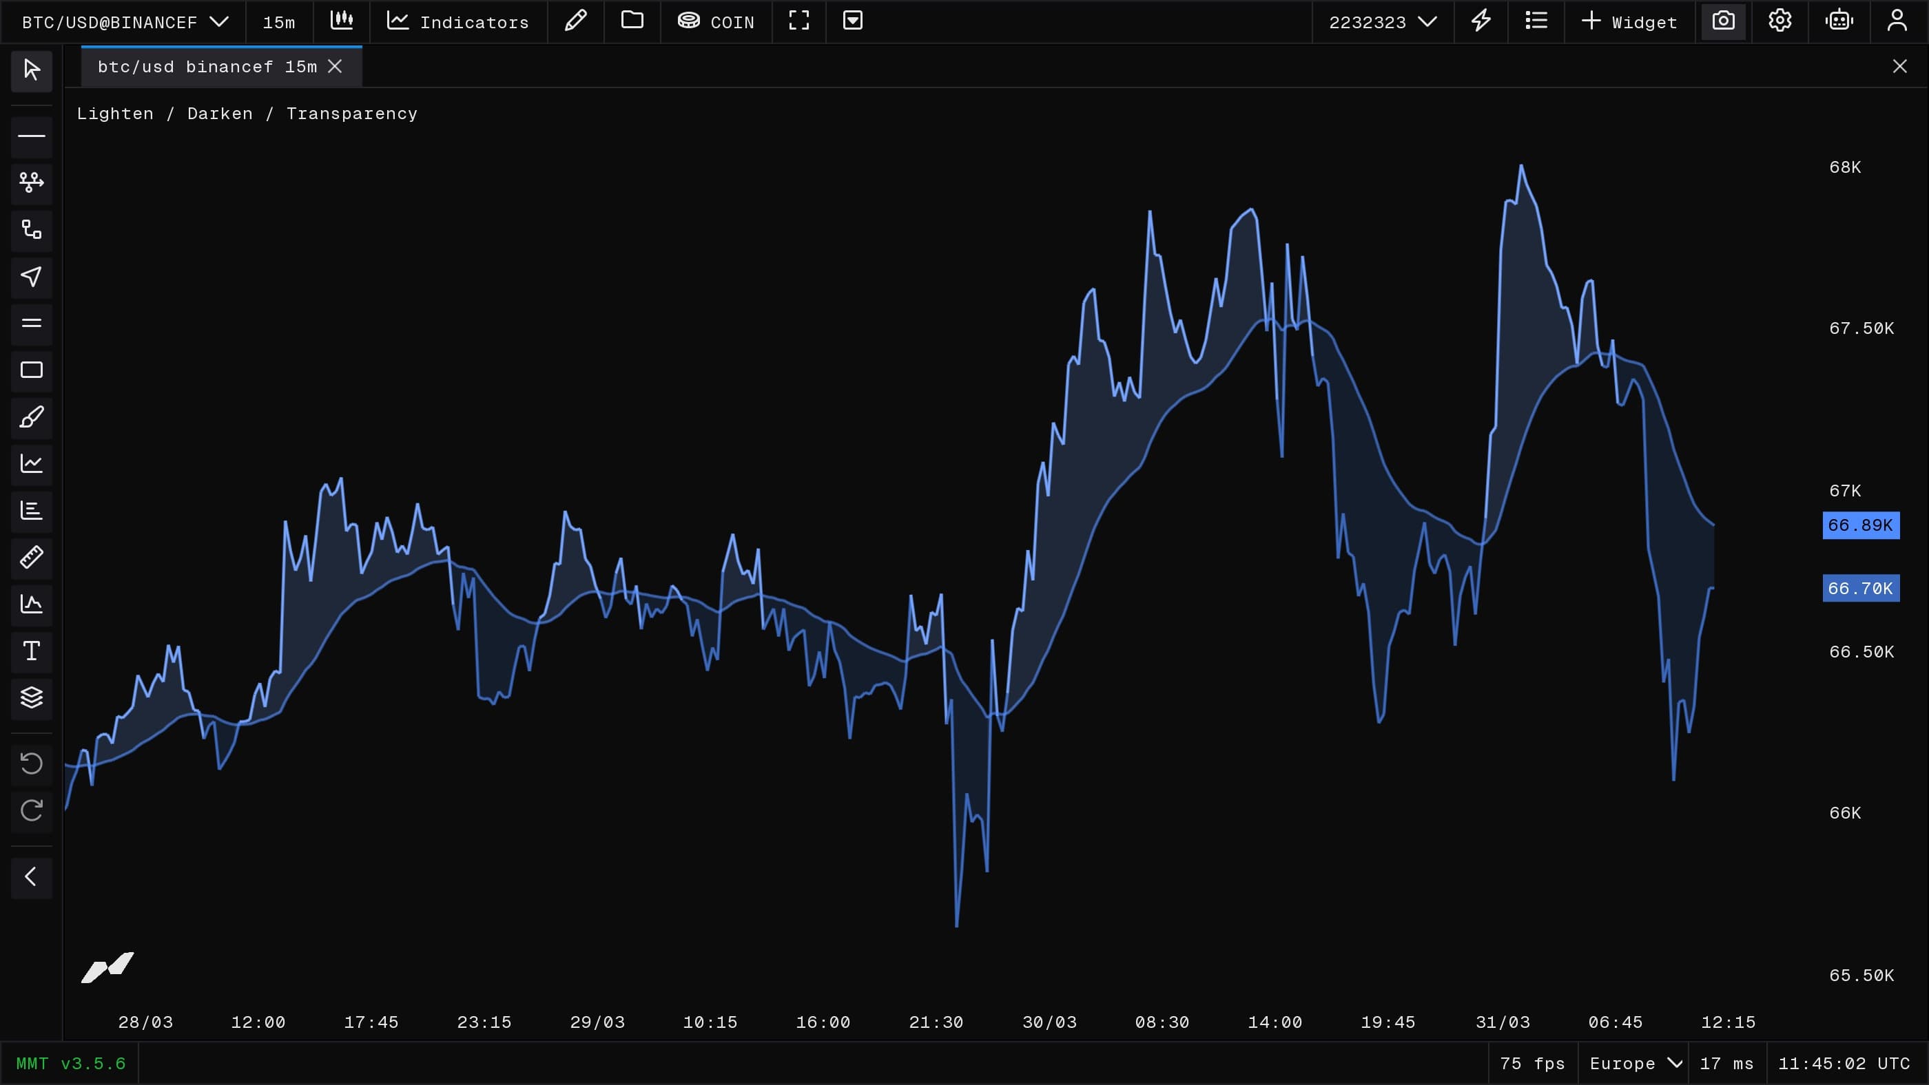The height and width of the screenshot is (1085, 1929).
Task: Click the 67.50K price axis label
Action: pyautogui.click(x=1861, y=328)
